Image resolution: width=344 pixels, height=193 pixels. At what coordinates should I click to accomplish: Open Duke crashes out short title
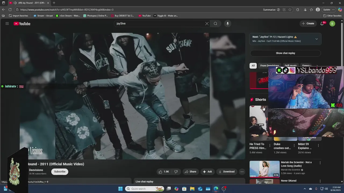pos(282,146)
